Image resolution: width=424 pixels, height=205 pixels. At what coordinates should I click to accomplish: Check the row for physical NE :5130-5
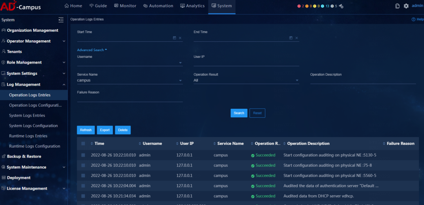point(83,155)
